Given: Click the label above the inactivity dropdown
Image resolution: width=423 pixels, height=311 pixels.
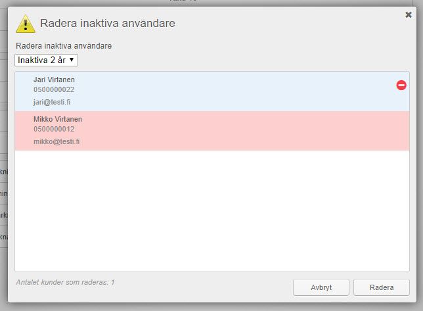Looking at the screenshot, I should [x=64, y=46].
